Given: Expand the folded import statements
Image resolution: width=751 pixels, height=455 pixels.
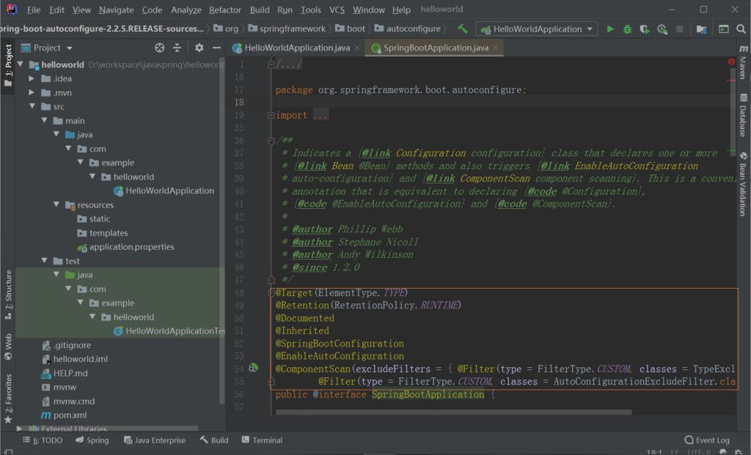Looking at the screenshot, I should click(x=271, y=115).
